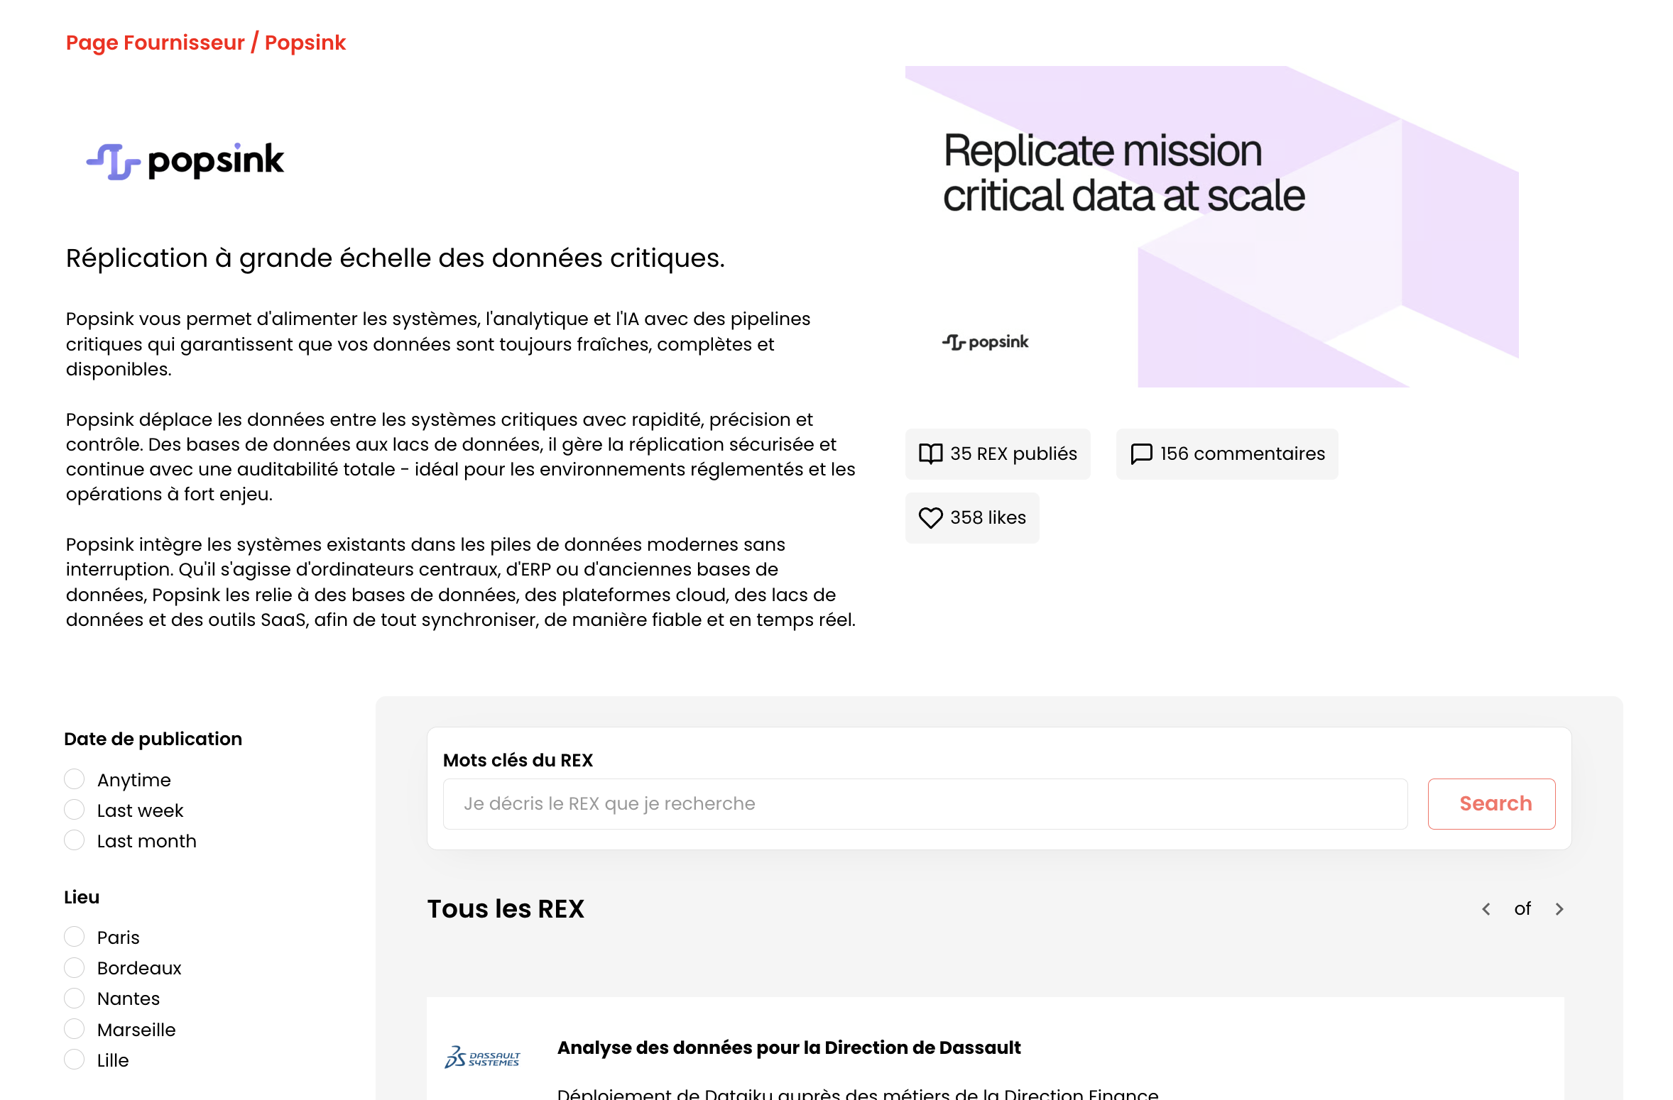Click the Popsink breadcrumb entry
Screen dimensions: 1673x1100
(x=305, y=43)
